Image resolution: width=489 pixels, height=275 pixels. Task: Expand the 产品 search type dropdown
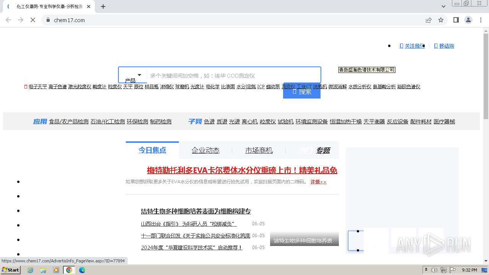coord(133,75)
